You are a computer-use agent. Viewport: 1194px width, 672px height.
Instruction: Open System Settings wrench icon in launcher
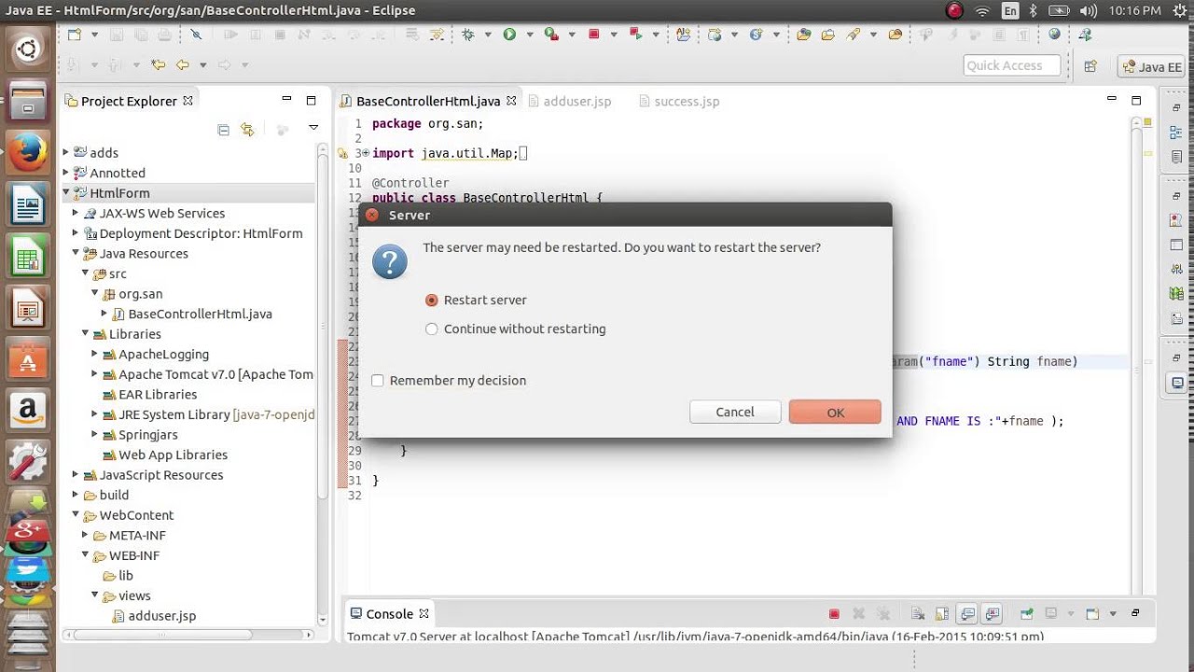pyautogui.click(x=27, y=462)
